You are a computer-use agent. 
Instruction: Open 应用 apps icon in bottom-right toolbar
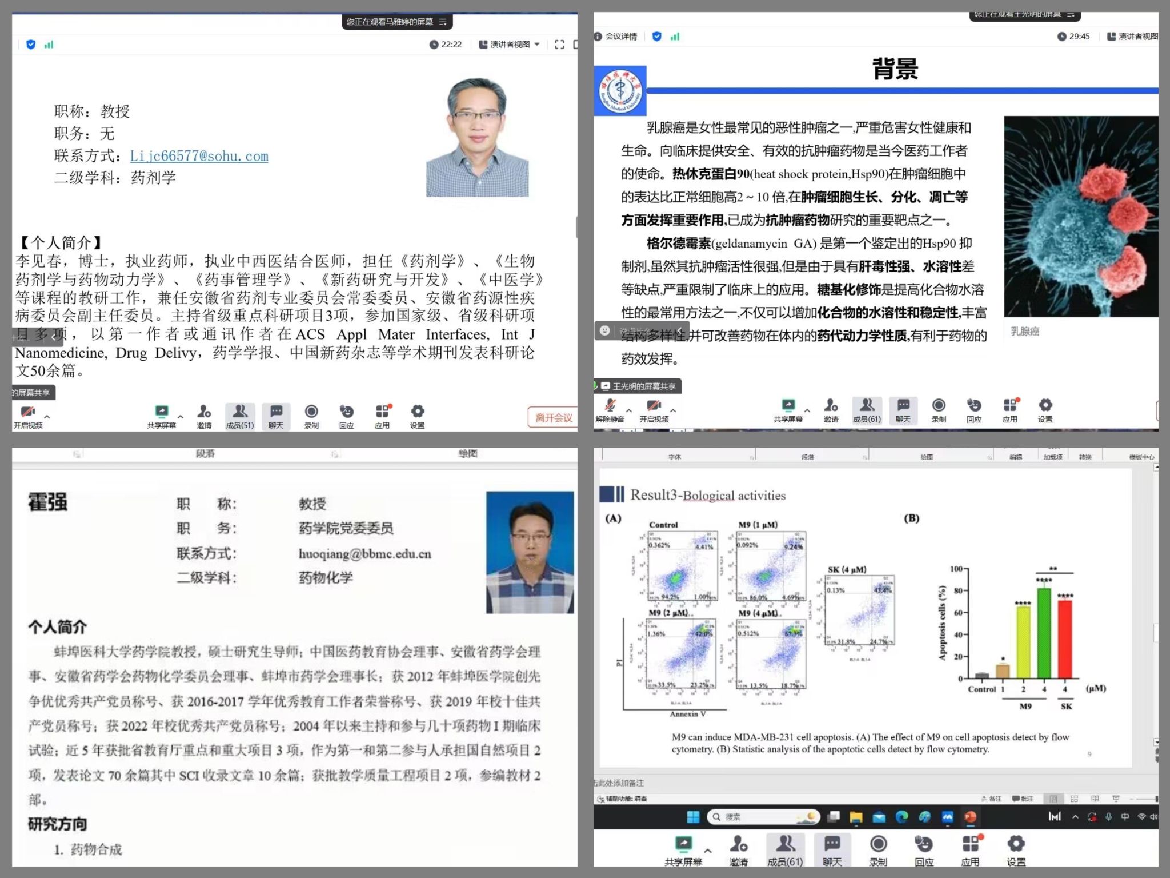tap(971, 844)
